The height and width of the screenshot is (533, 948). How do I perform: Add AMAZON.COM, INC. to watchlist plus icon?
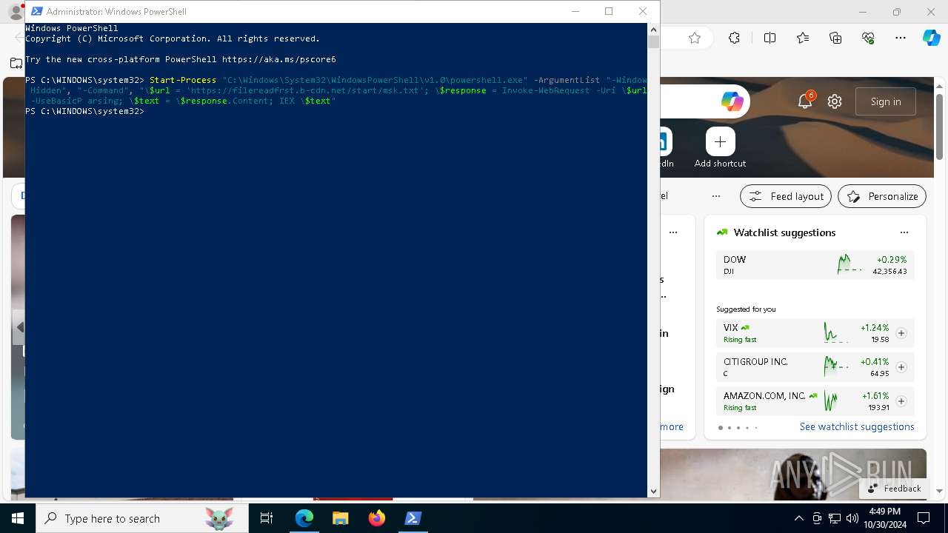click(901, 401)
